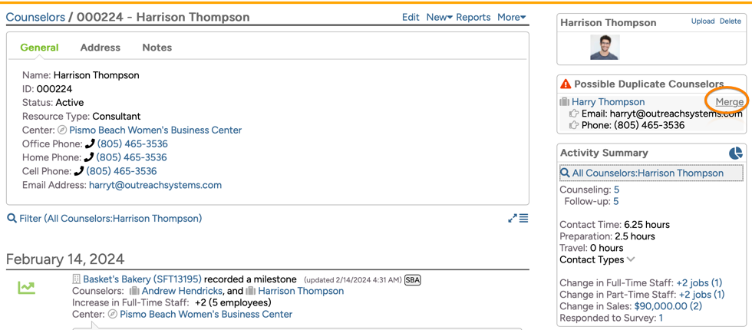This screenshot has width=752, height=330.
Task: Click the compass icon beside Pismo Beach center
Action: 62,130
